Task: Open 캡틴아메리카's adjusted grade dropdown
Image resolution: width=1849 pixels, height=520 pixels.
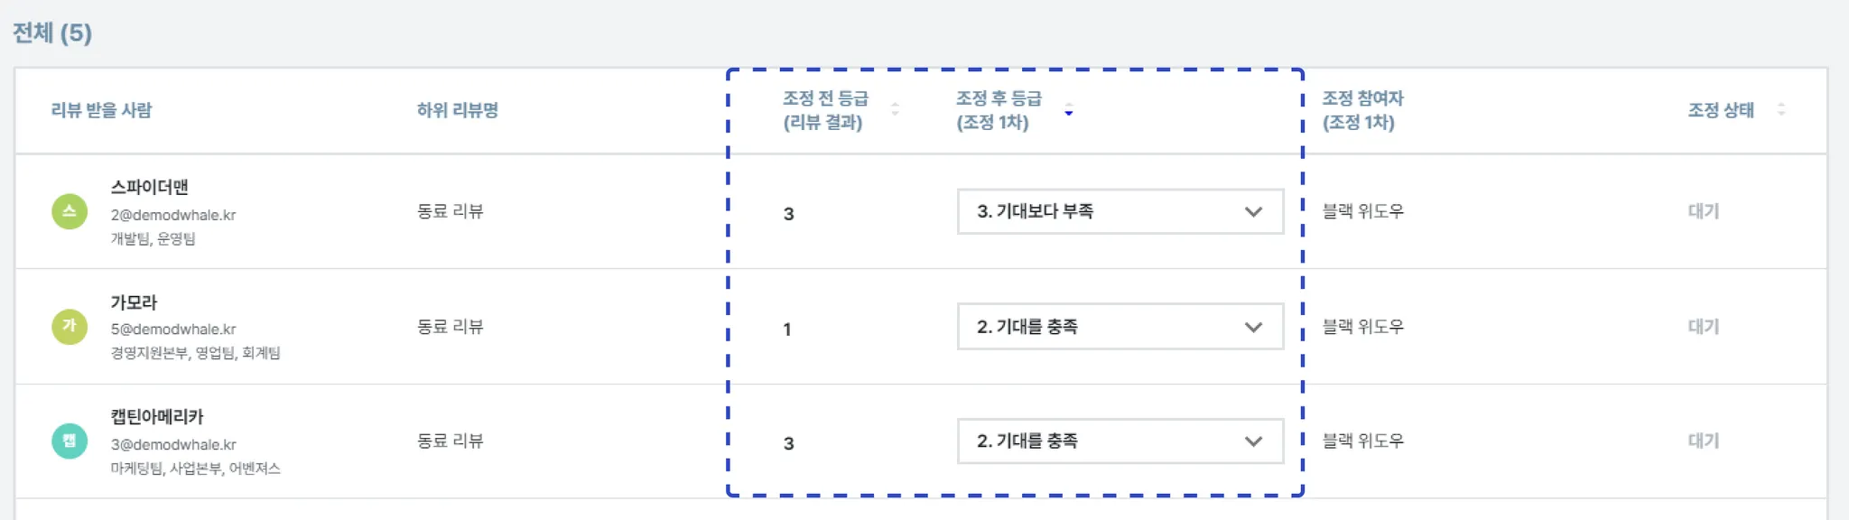Action: (1120, 441)
